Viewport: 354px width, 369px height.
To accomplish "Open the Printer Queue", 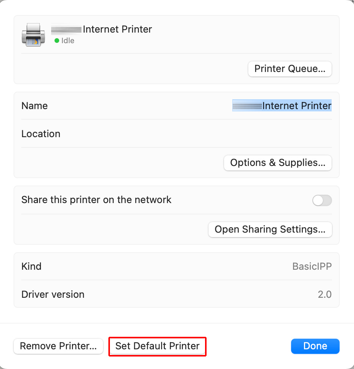I will coord(290,69).
